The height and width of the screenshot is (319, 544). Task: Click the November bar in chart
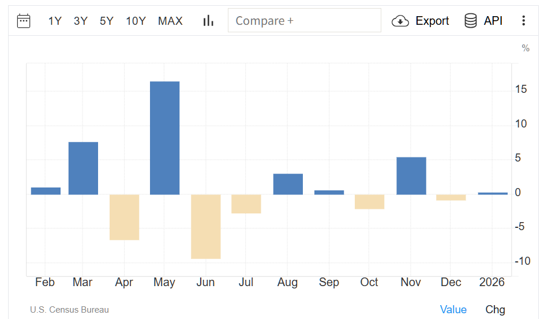(411, 176)
